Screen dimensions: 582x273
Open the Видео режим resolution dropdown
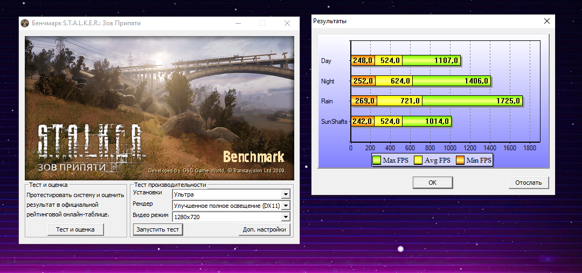pyautogui.click(x=286, y=217)
